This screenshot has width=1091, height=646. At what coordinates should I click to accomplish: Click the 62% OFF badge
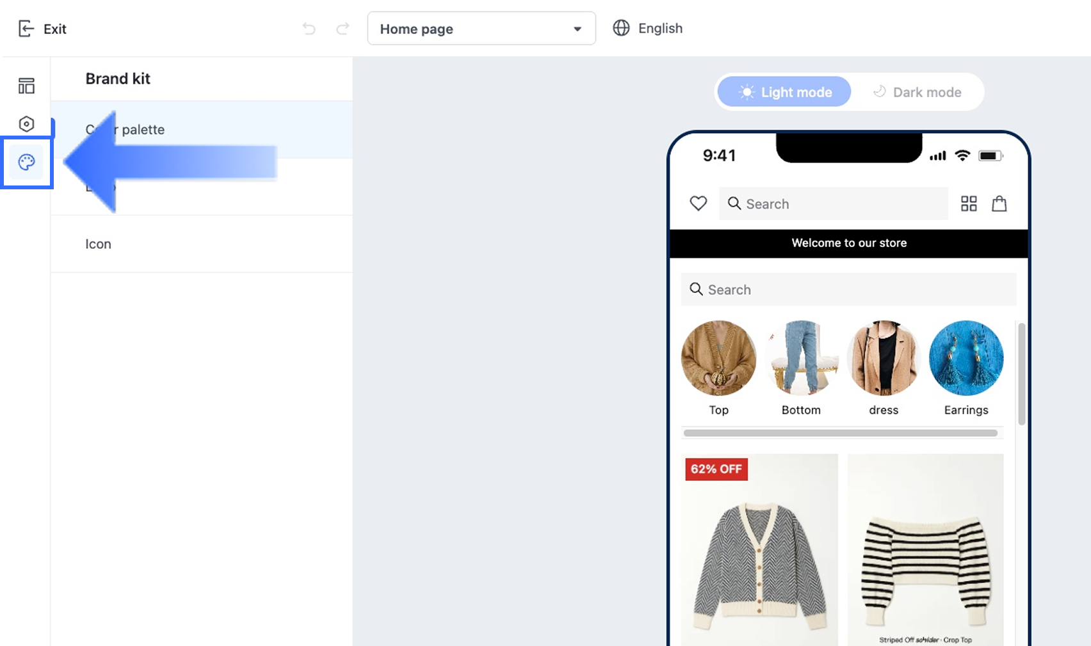coord(716,469)
